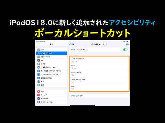The width and height of the screenshot is (165, 123).
Task: Tap the アクションを追加 link
Action: point(77,96)
